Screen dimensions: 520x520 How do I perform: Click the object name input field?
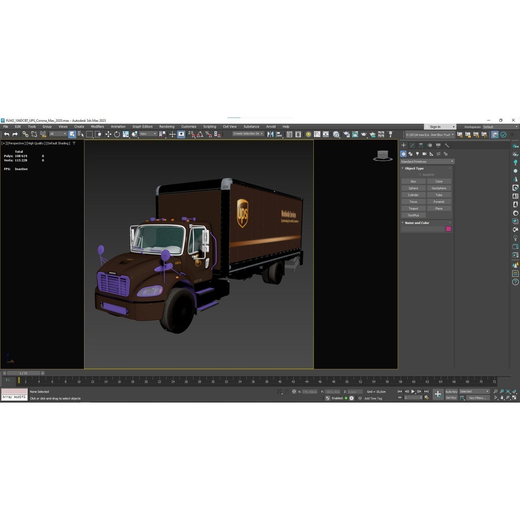[423, 229]
